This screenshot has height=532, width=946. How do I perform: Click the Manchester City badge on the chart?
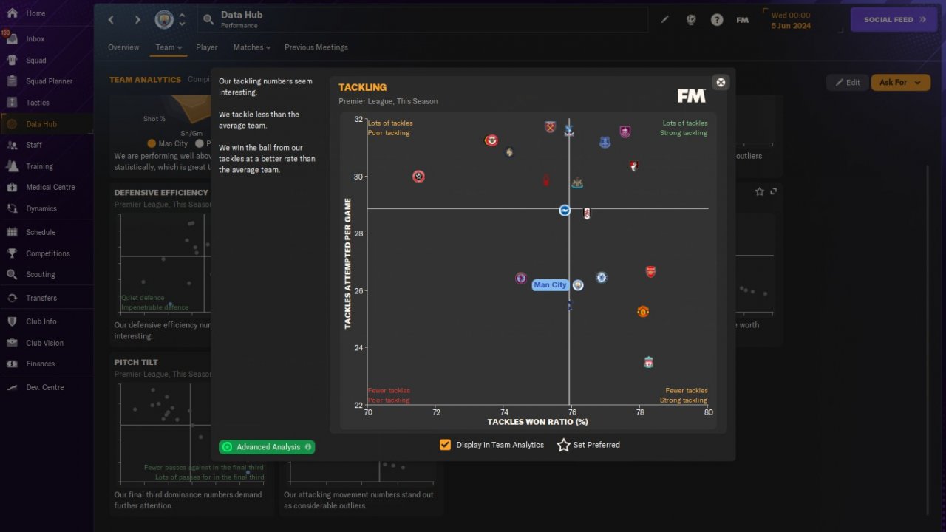tap(578, 285)
